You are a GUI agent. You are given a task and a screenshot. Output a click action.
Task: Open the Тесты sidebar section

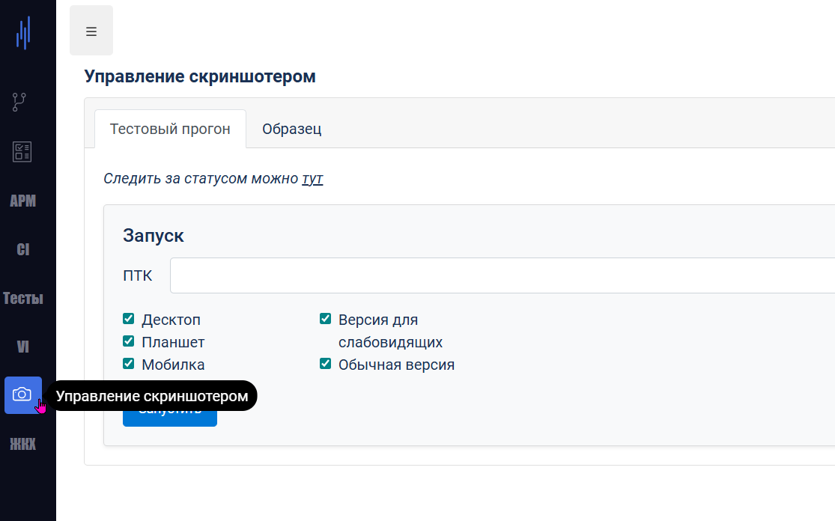point(23,298)
